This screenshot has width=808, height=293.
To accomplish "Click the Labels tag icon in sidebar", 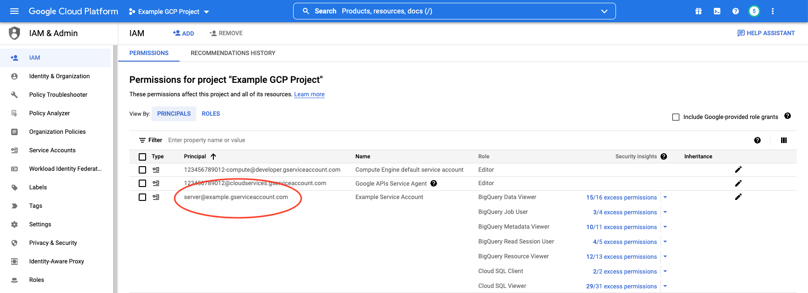I will pyautogui.click(x=14, y=187).
